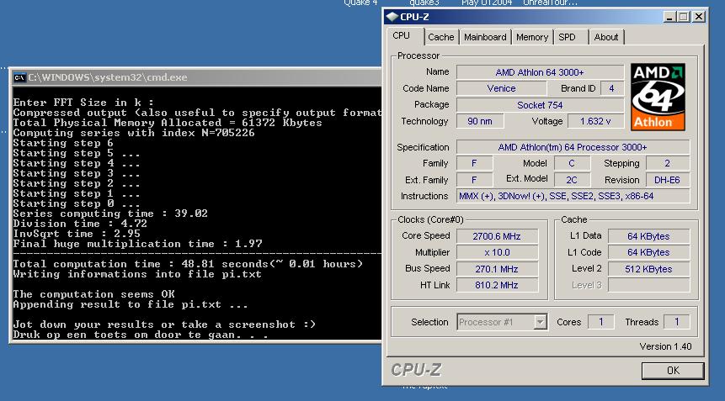Viewport: 725px width, 401px height.
Task: Click the empty Level 3 cache field
Action: 648,285
